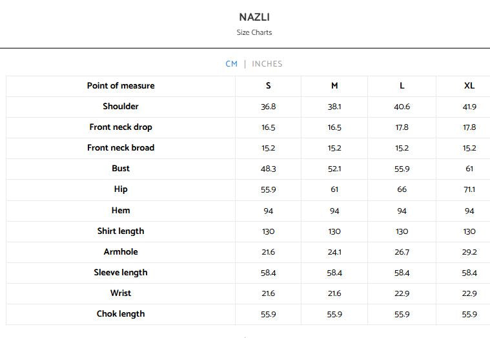Select the Shoulder row label

(121, 106)
